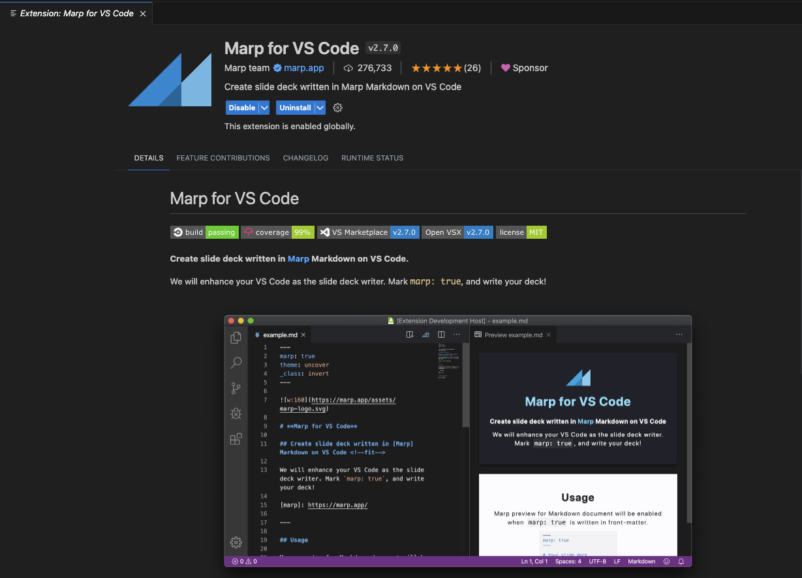
Task: Click the download cloud install count icon
Action: pyautogui.click(x=348, y=68)
